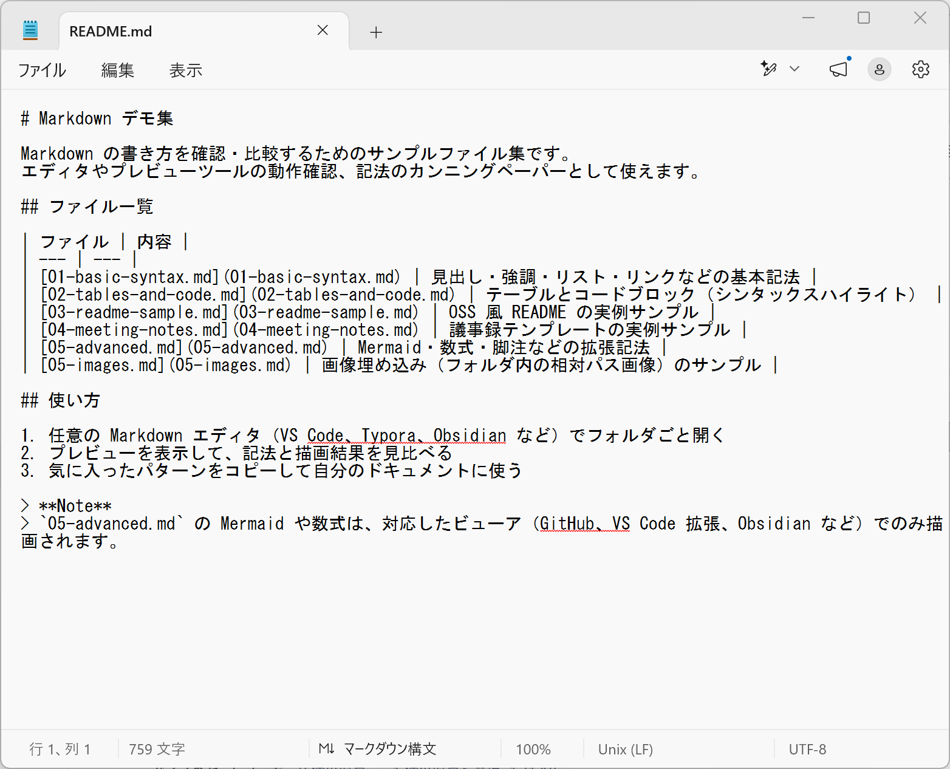Viewport: 950px width, 769px height.
Task: Add a new tab with plus button
Action: pyautogui.click(x=376, y=32)
